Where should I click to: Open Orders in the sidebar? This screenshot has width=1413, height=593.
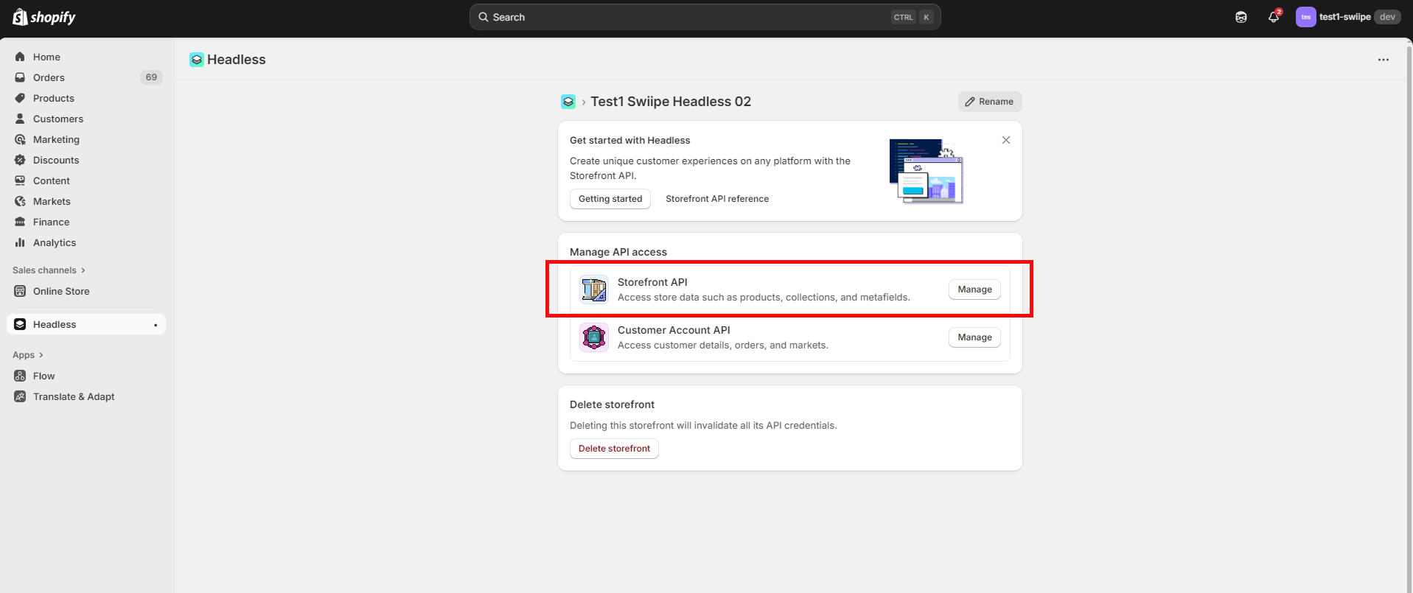click(x=49, y=77)
